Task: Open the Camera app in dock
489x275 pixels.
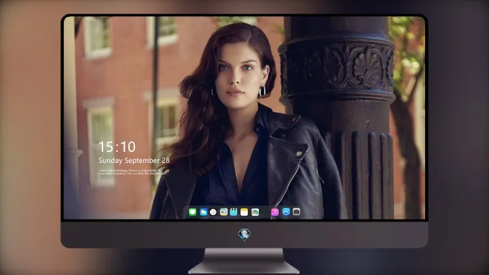Action: click(297, 212)
